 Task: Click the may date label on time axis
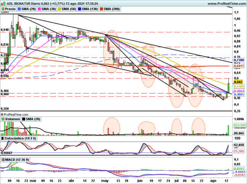point(105,181)
